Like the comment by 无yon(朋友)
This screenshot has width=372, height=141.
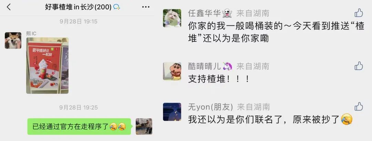click(359, 107)
